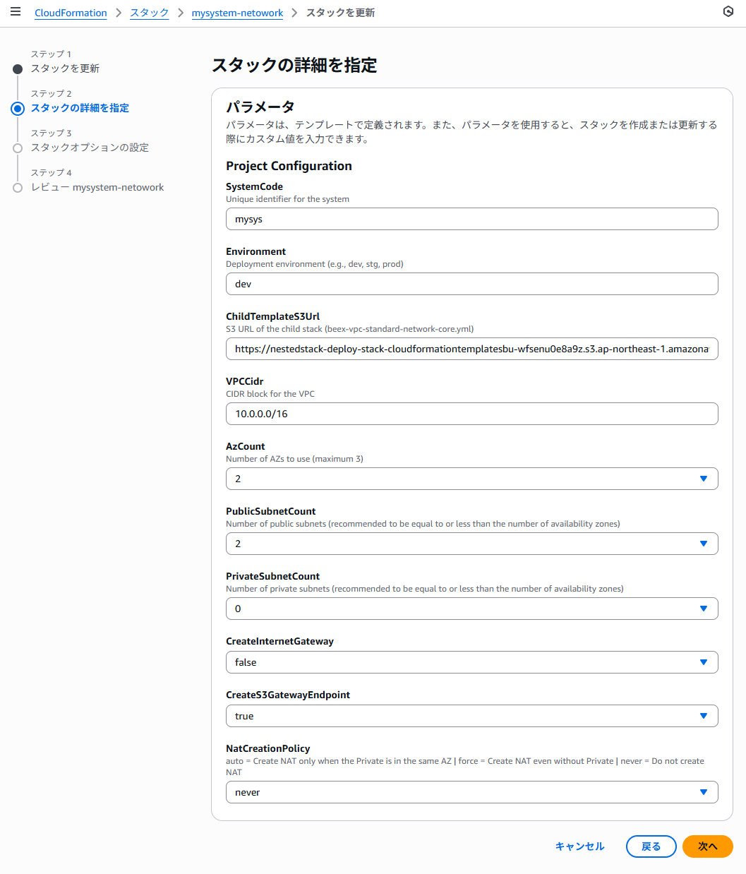Click the VPCCidr input field
The width and height of the screenshot is (746, 874).
click(x=471, y=414)
